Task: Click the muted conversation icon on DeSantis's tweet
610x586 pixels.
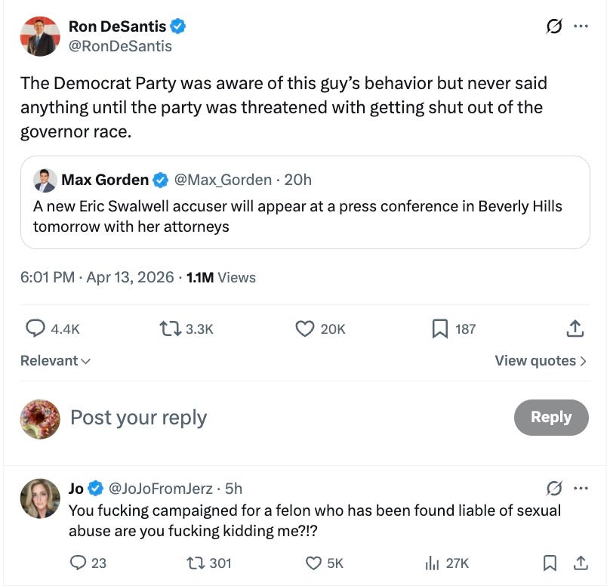Action: [555, 25]
